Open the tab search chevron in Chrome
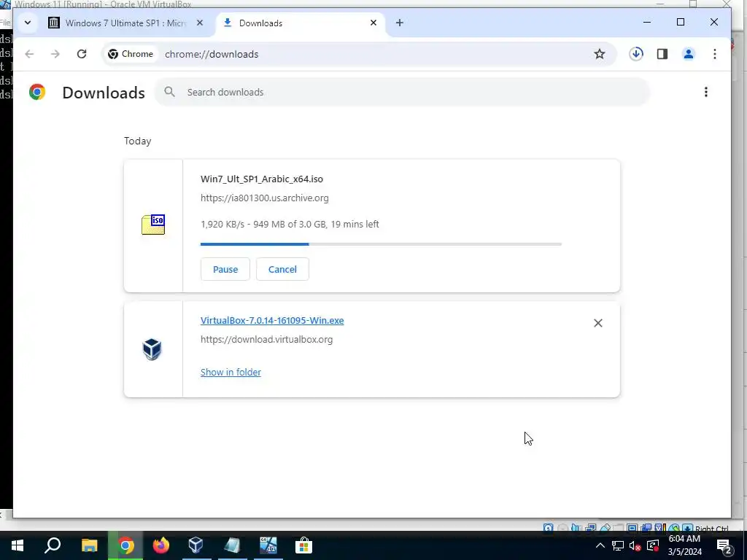This screenshot has width=747, height=560. (28, 23)
